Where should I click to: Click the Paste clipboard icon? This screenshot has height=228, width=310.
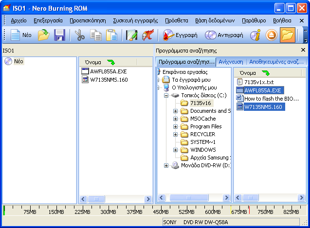click(111, 35)
